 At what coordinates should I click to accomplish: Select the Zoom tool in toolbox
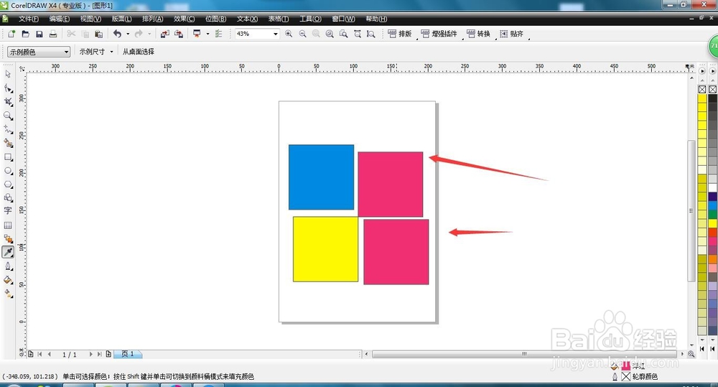point(8,116)
